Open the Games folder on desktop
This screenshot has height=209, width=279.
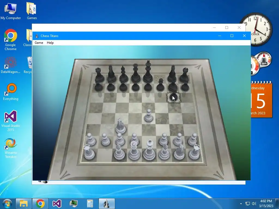[x=32, y=11]
